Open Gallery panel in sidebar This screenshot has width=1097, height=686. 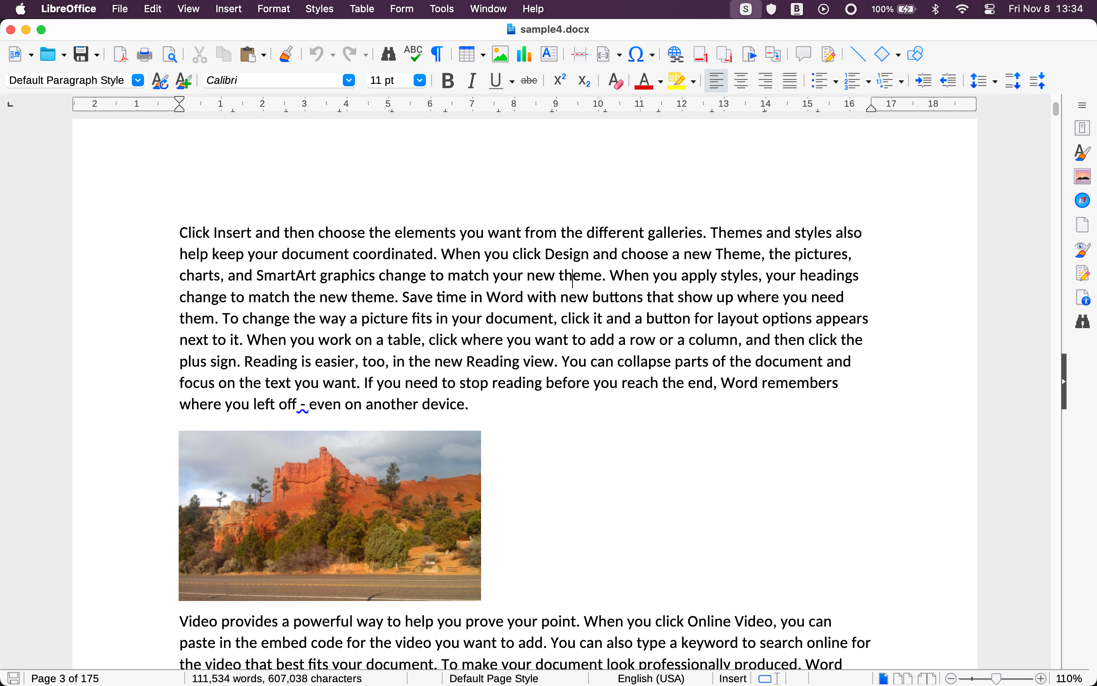click(1082, 176)
